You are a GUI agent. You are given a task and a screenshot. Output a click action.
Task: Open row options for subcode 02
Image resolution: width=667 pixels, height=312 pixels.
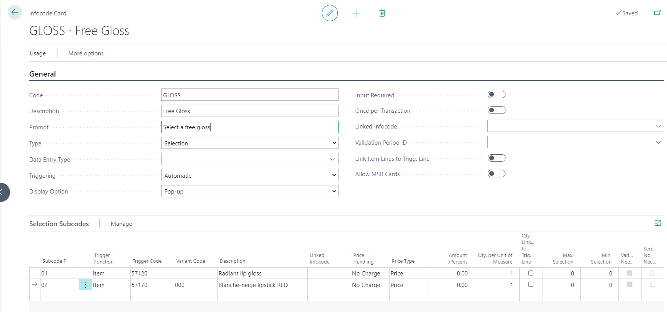pyautogui.click(x=85, y=285)
